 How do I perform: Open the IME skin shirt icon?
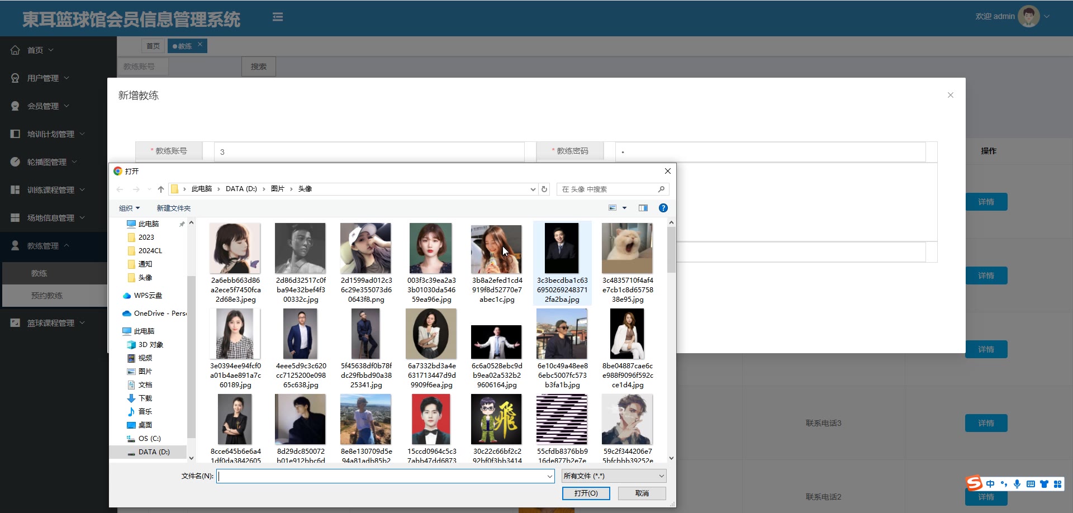pos(1044,484)
